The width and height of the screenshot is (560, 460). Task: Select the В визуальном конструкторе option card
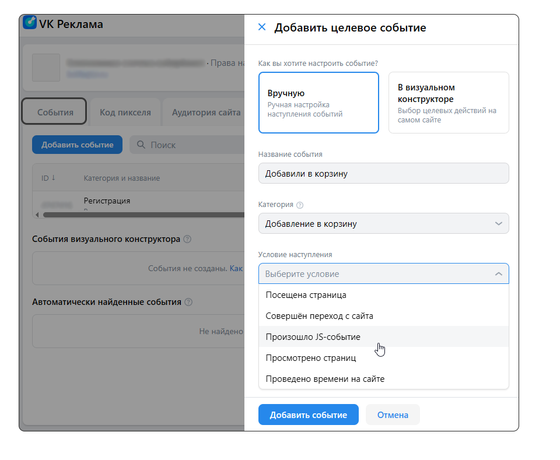[449, 102]
